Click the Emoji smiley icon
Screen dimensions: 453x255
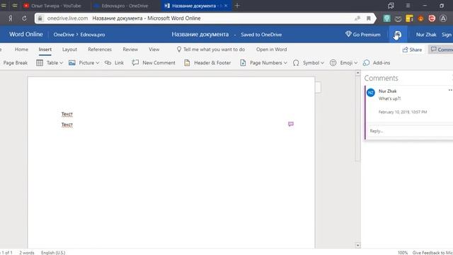(333, 63)
